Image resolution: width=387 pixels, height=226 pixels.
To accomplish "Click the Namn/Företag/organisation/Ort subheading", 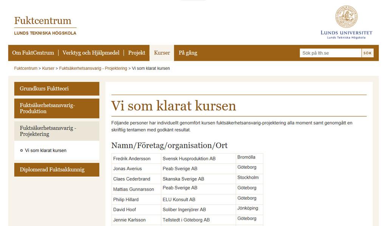I will click(169, 145).
